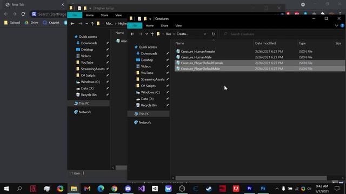Open Drive bookmark in Chrome
The image size is (346, 194).
(x=31, y=23)
